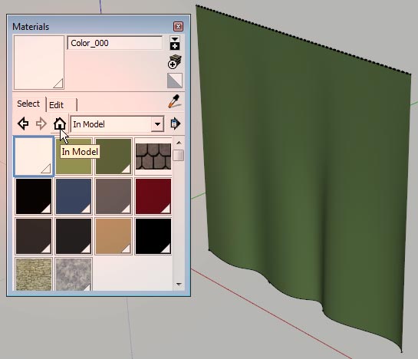
Task: Open the Details menu arrow icon
Action: point(175,124)
